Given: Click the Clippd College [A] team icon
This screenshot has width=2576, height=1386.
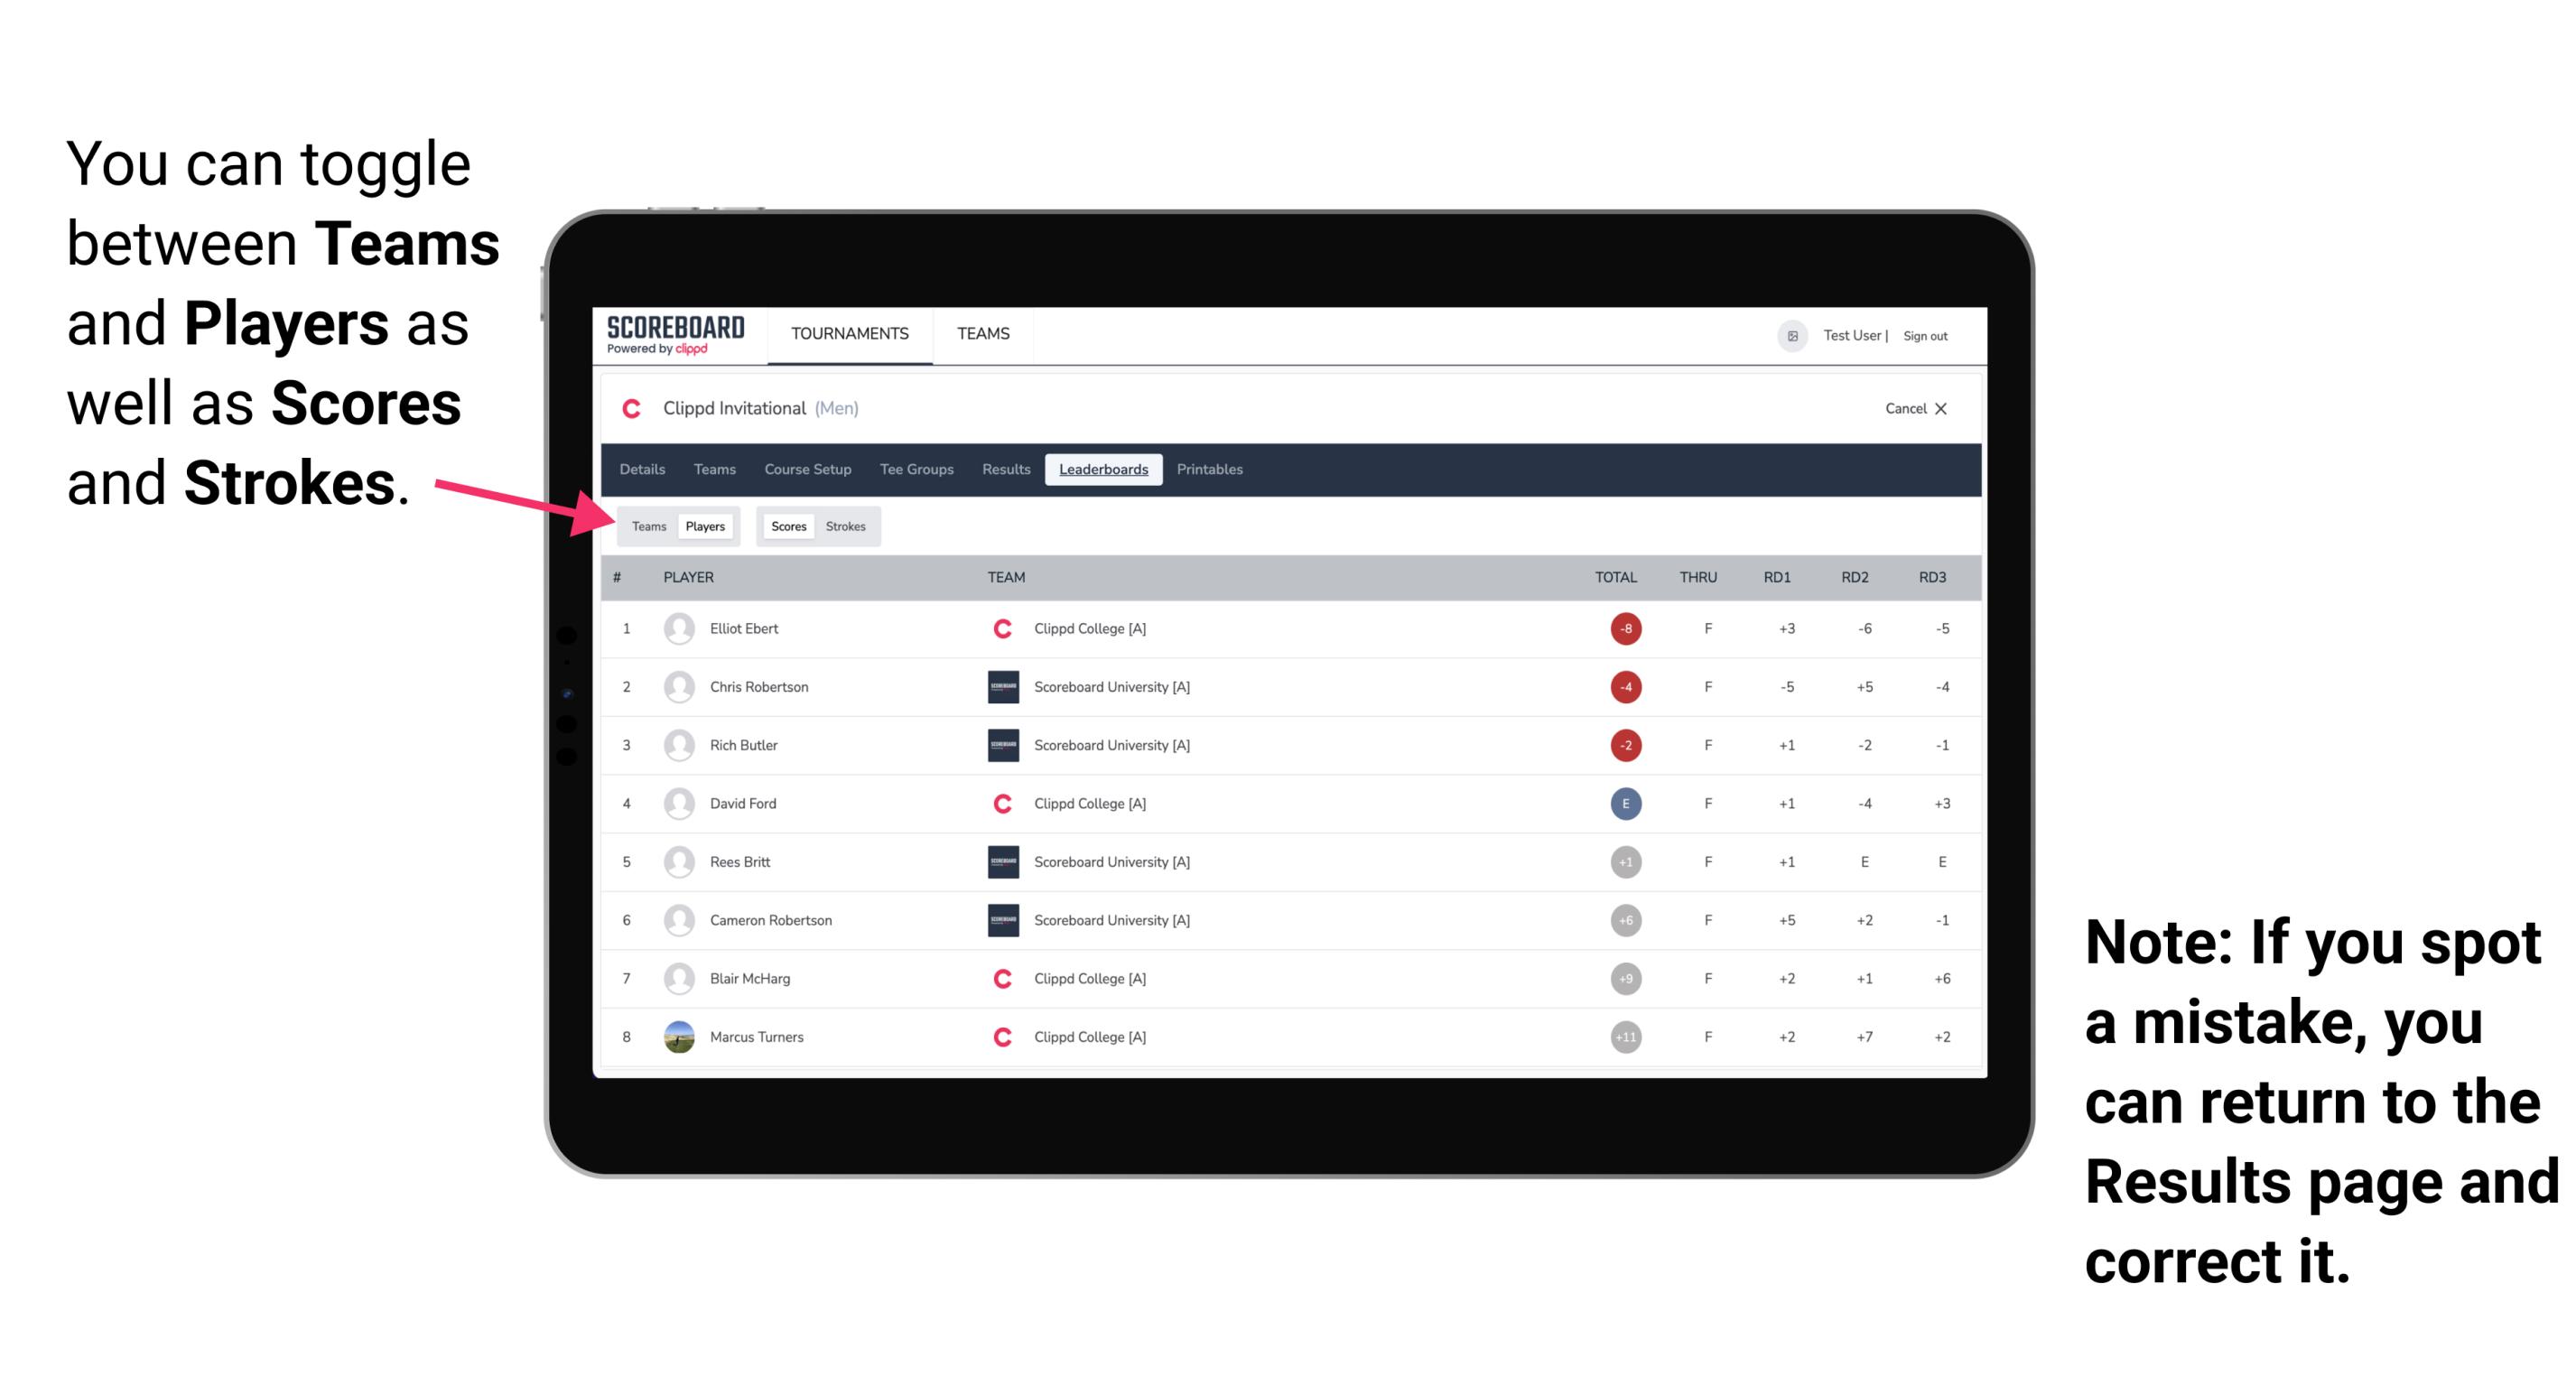Looking at the screenshot, I should coord(998,628).
